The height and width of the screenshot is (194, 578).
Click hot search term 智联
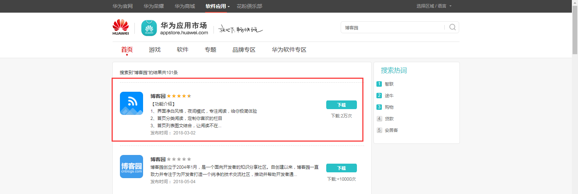(389, 84)
